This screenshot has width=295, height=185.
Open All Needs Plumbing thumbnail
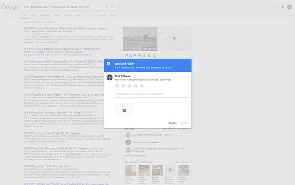[x=184, y=170]
